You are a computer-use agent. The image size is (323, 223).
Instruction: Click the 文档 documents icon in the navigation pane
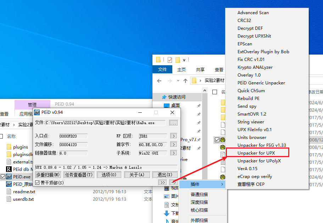[x=167, y=205]
